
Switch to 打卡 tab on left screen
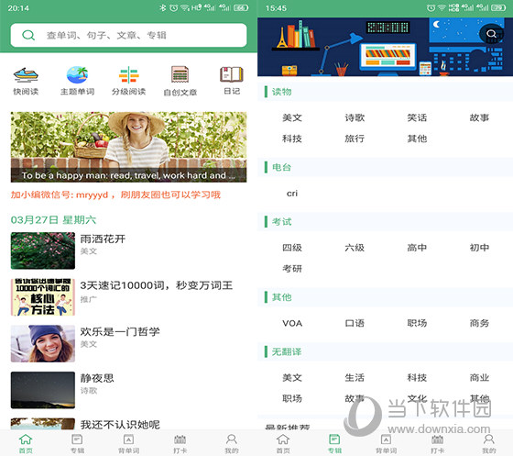[x=180, y=444]
